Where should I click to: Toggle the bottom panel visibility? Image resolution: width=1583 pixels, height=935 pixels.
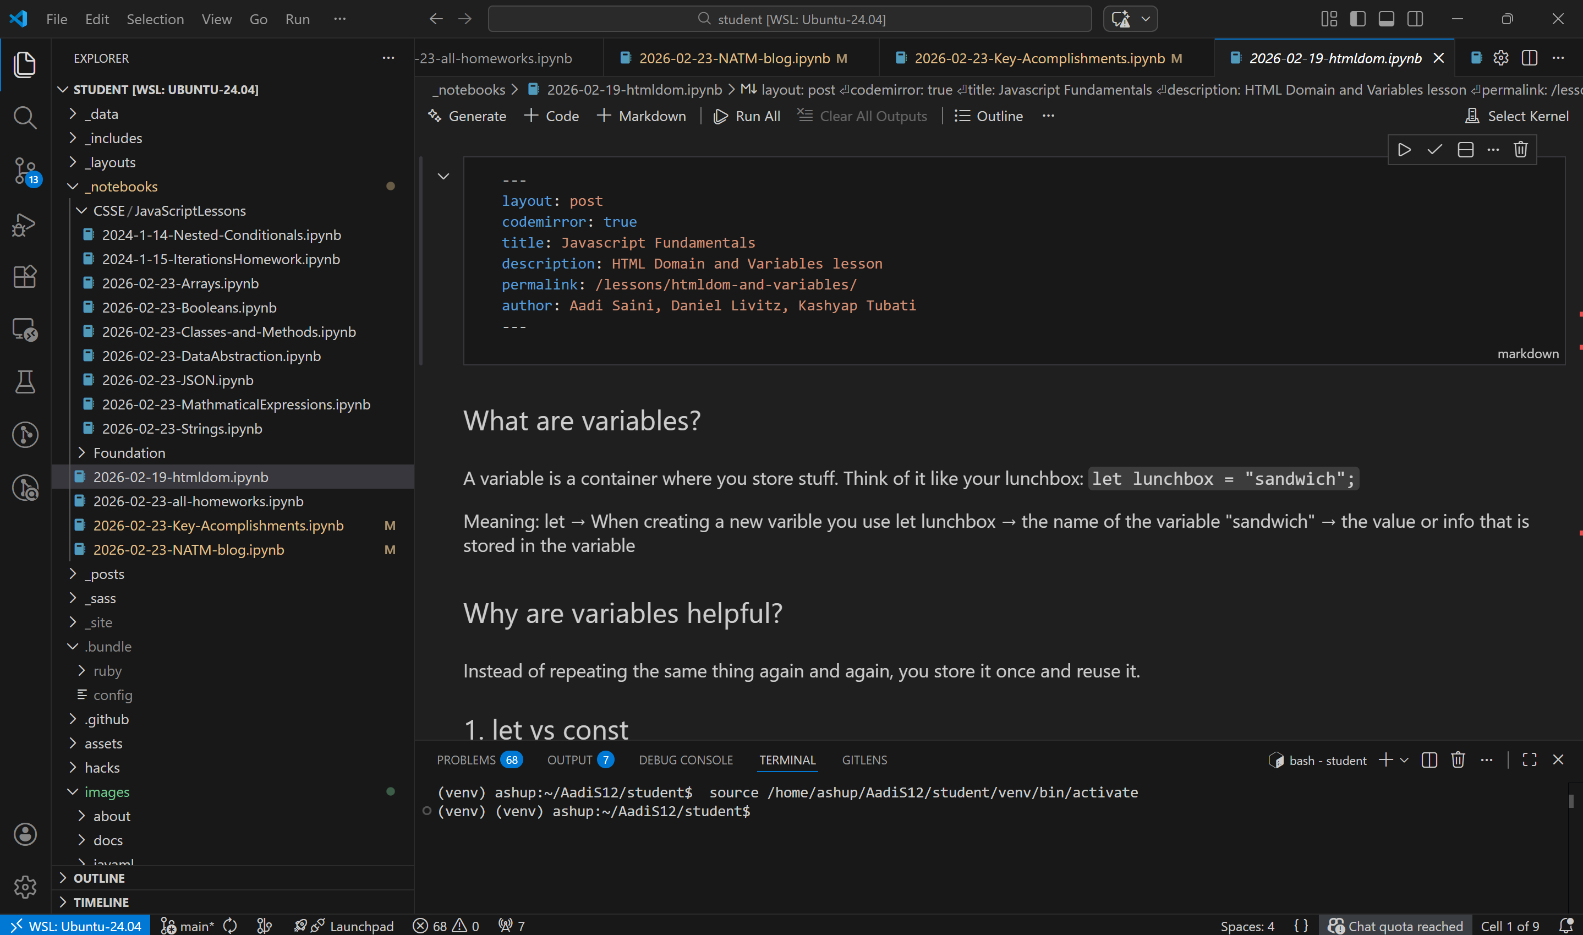pos(1387,19)
